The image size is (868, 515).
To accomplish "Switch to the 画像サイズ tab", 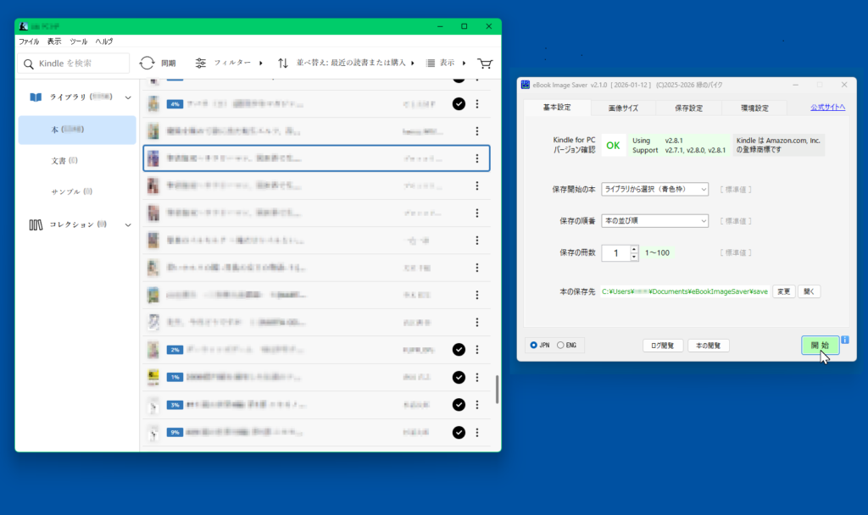I will 623,108.
